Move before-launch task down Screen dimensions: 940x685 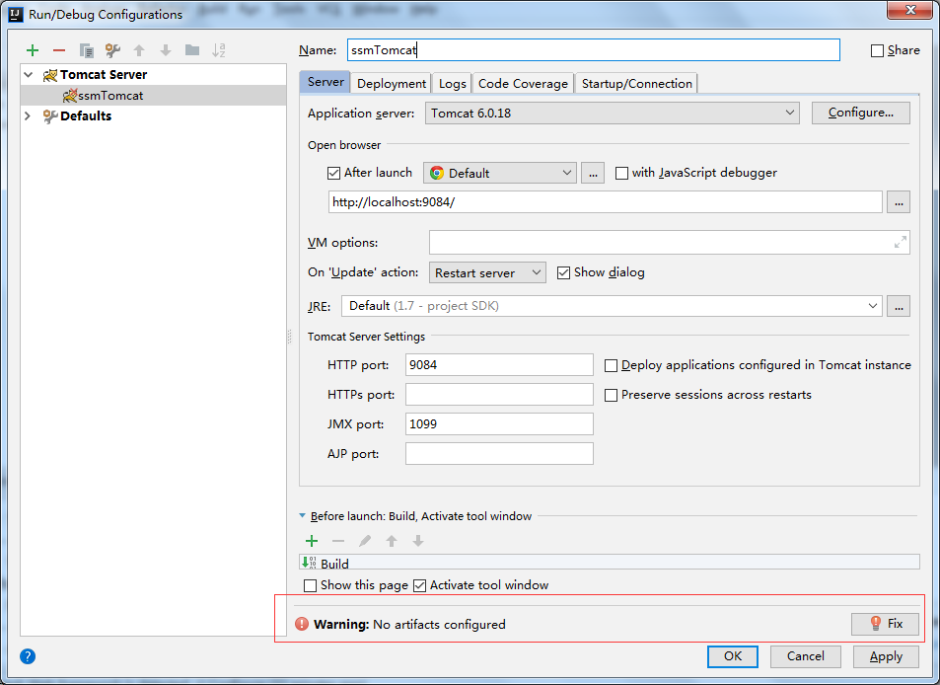click(x=418, y=541)
